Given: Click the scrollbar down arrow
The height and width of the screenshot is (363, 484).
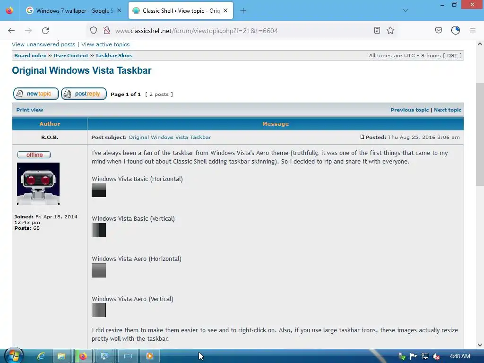Looking at the screenshot, I should (480, 345).
